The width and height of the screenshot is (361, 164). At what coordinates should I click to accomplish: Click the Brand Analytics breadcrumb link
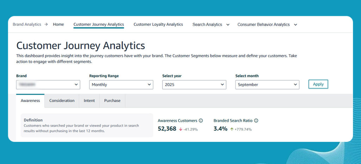pos(27,25)
